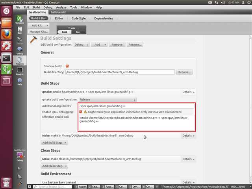Select the Projects mode icon
Image resolution: width=252 pixels, height=189 pixels.
pos(20,61)
